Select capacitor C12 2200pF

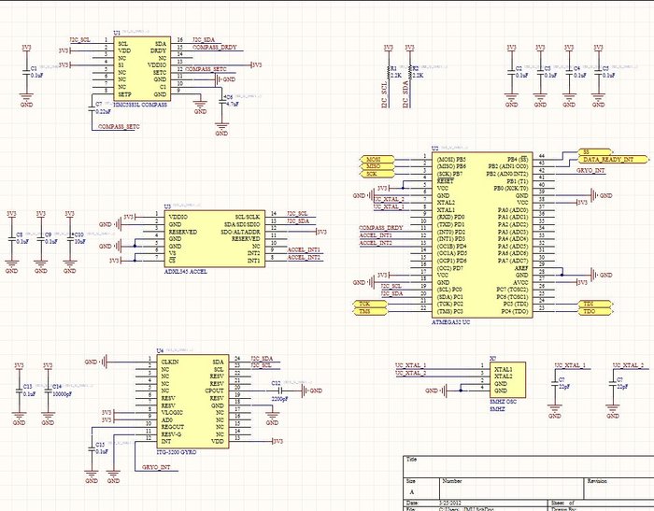[280, 390]
